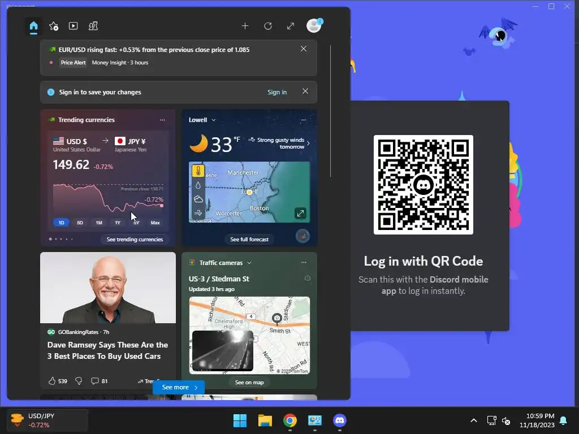Click See on map button
This screenshot has height=434, width=579.
point(249,383)
